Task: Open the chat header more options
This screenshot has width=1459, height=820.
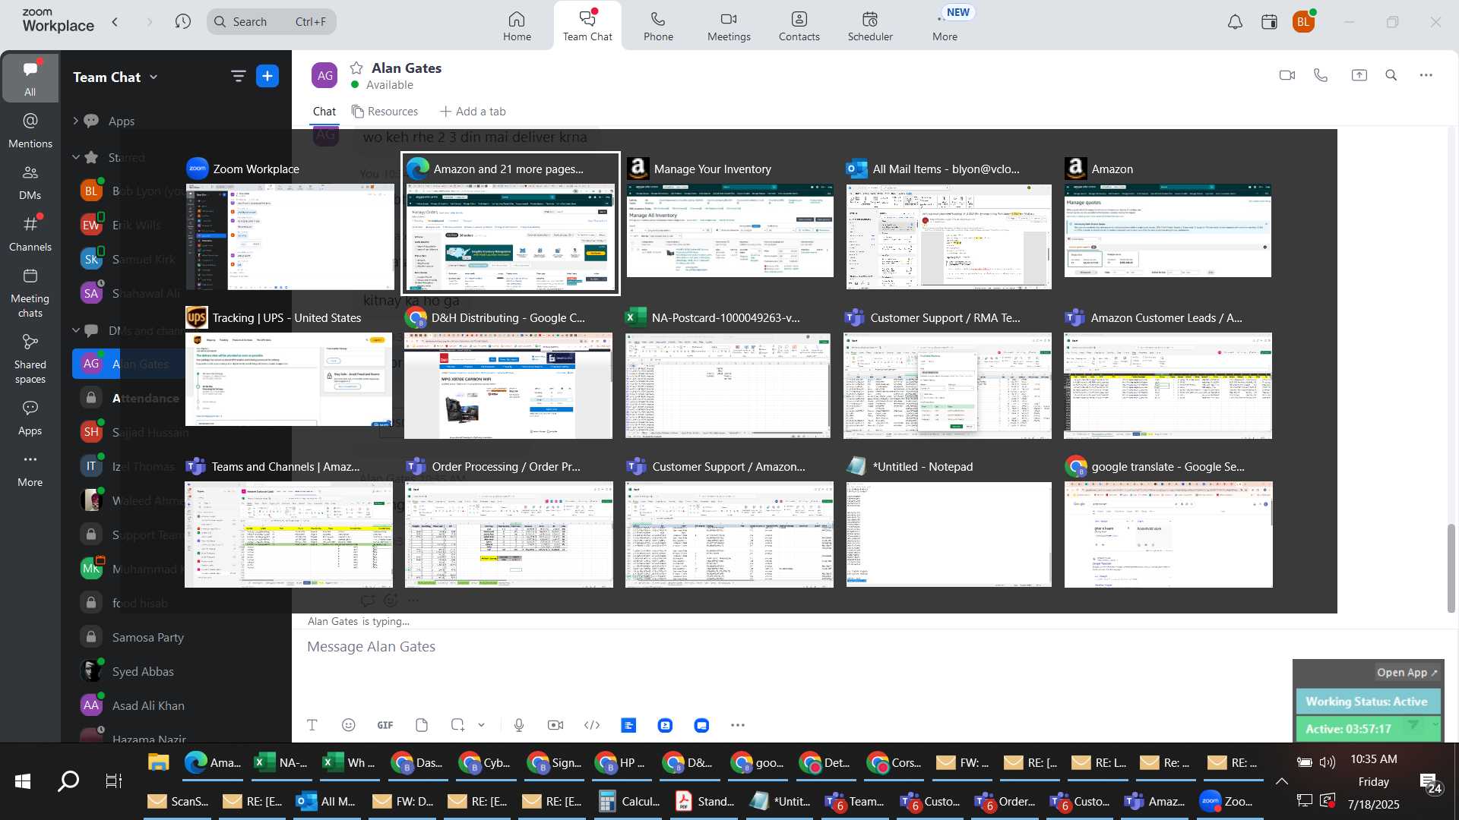Action: point(1426,75)
